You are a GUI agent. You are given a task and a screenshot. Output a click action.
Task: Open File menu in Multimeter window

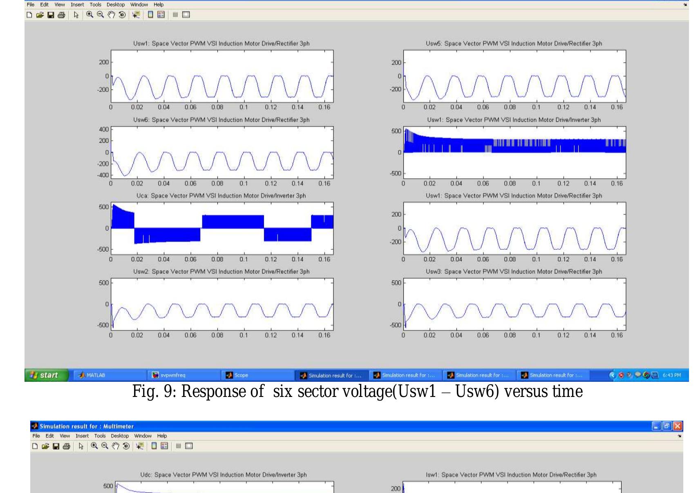coord(36,436)
